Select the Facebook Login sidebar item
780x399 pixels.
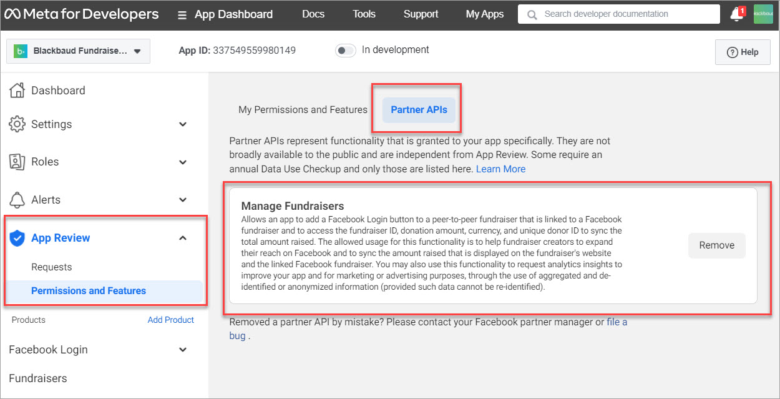pyautogui.click(x=48, y=350)
